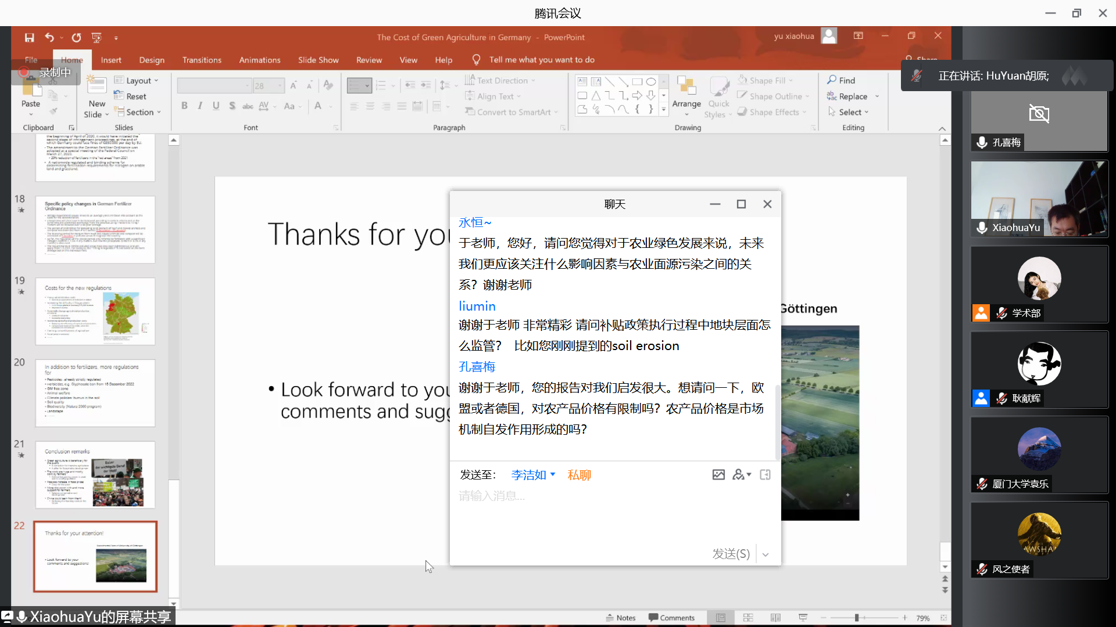
Task: Click the Find search icon
Action: (832, 80)
